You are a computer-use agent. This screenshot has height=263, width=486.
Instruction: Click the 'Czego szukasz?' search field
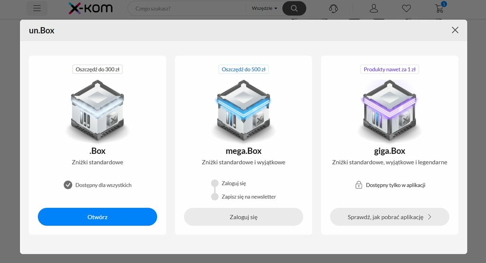(x=187, y=9)
